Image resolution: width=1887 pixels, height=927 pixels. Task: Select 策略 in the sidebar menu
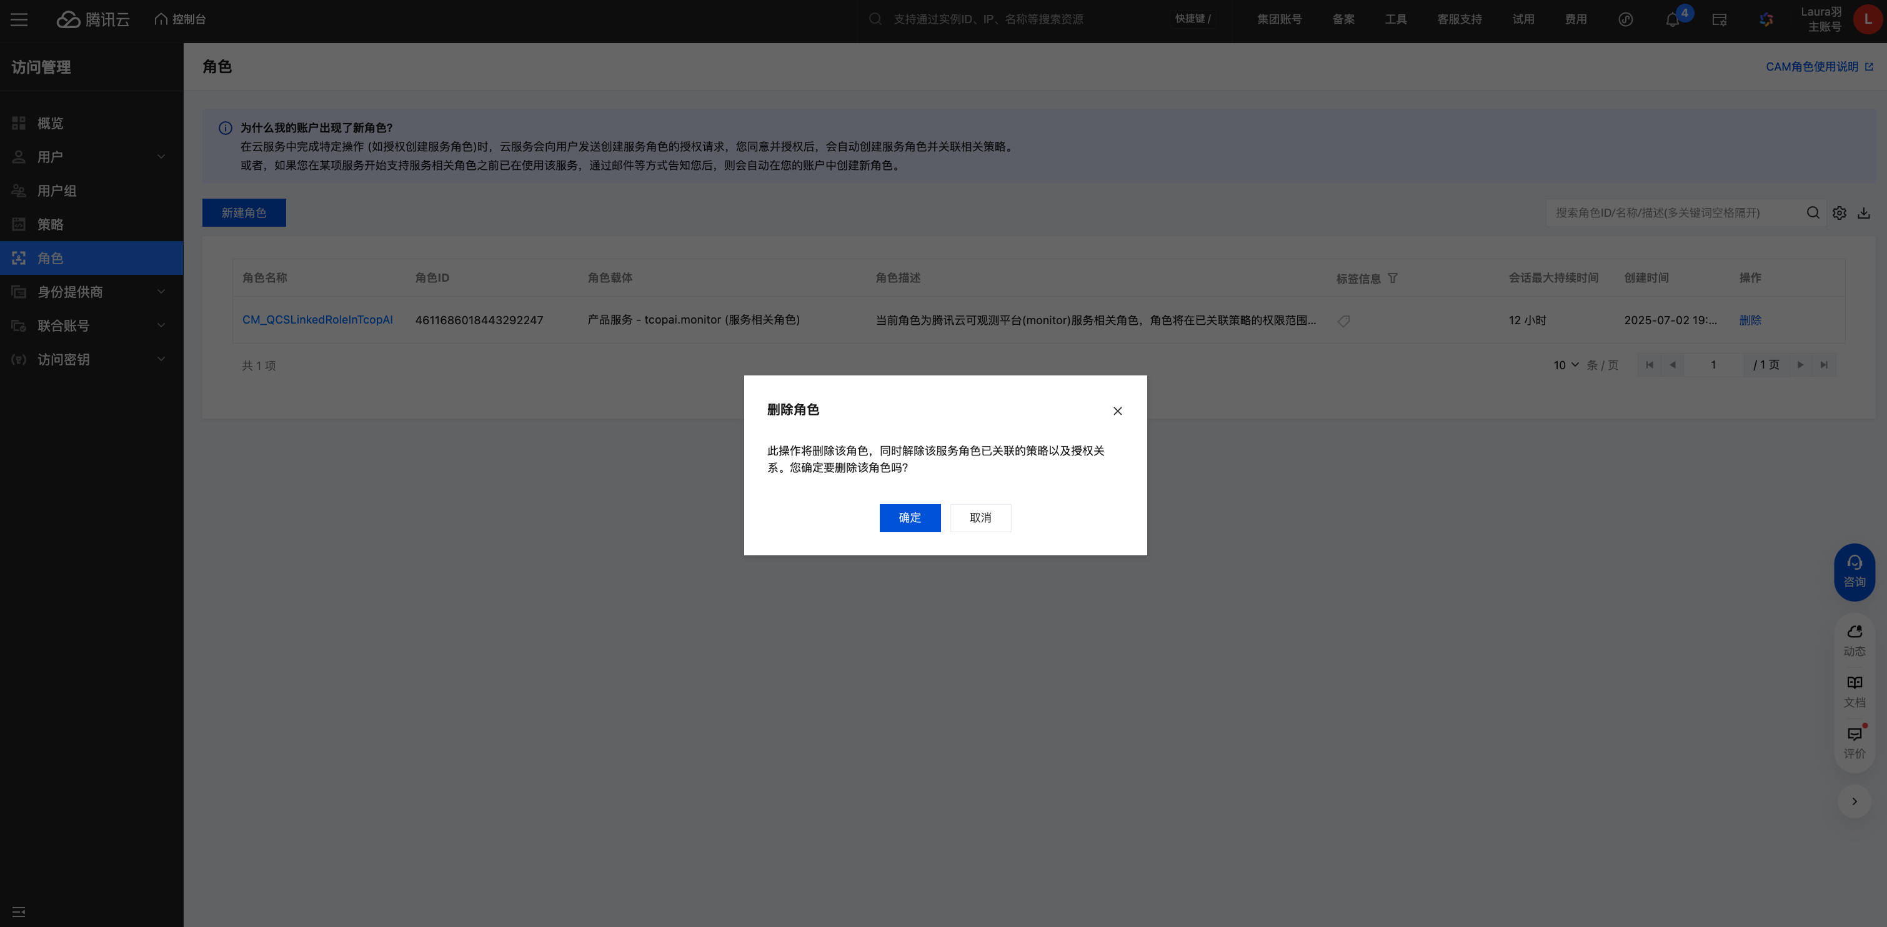click(x=51, y=225)
